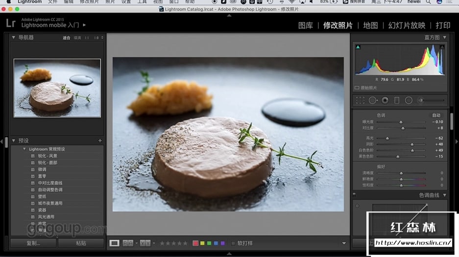Hide the left panel group arrow
This screenshot has width=459, height=257.
1,141
